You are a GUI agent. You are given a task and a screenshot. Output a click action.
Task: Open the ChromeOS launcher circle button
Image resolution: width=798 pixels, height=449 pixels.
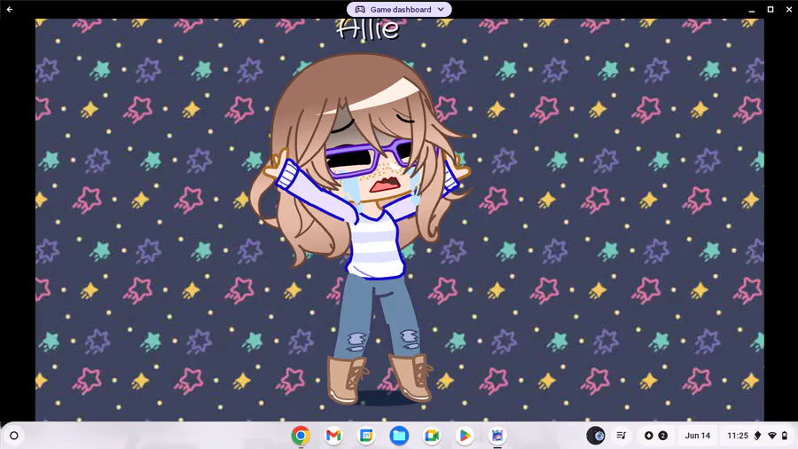point(14,436)
